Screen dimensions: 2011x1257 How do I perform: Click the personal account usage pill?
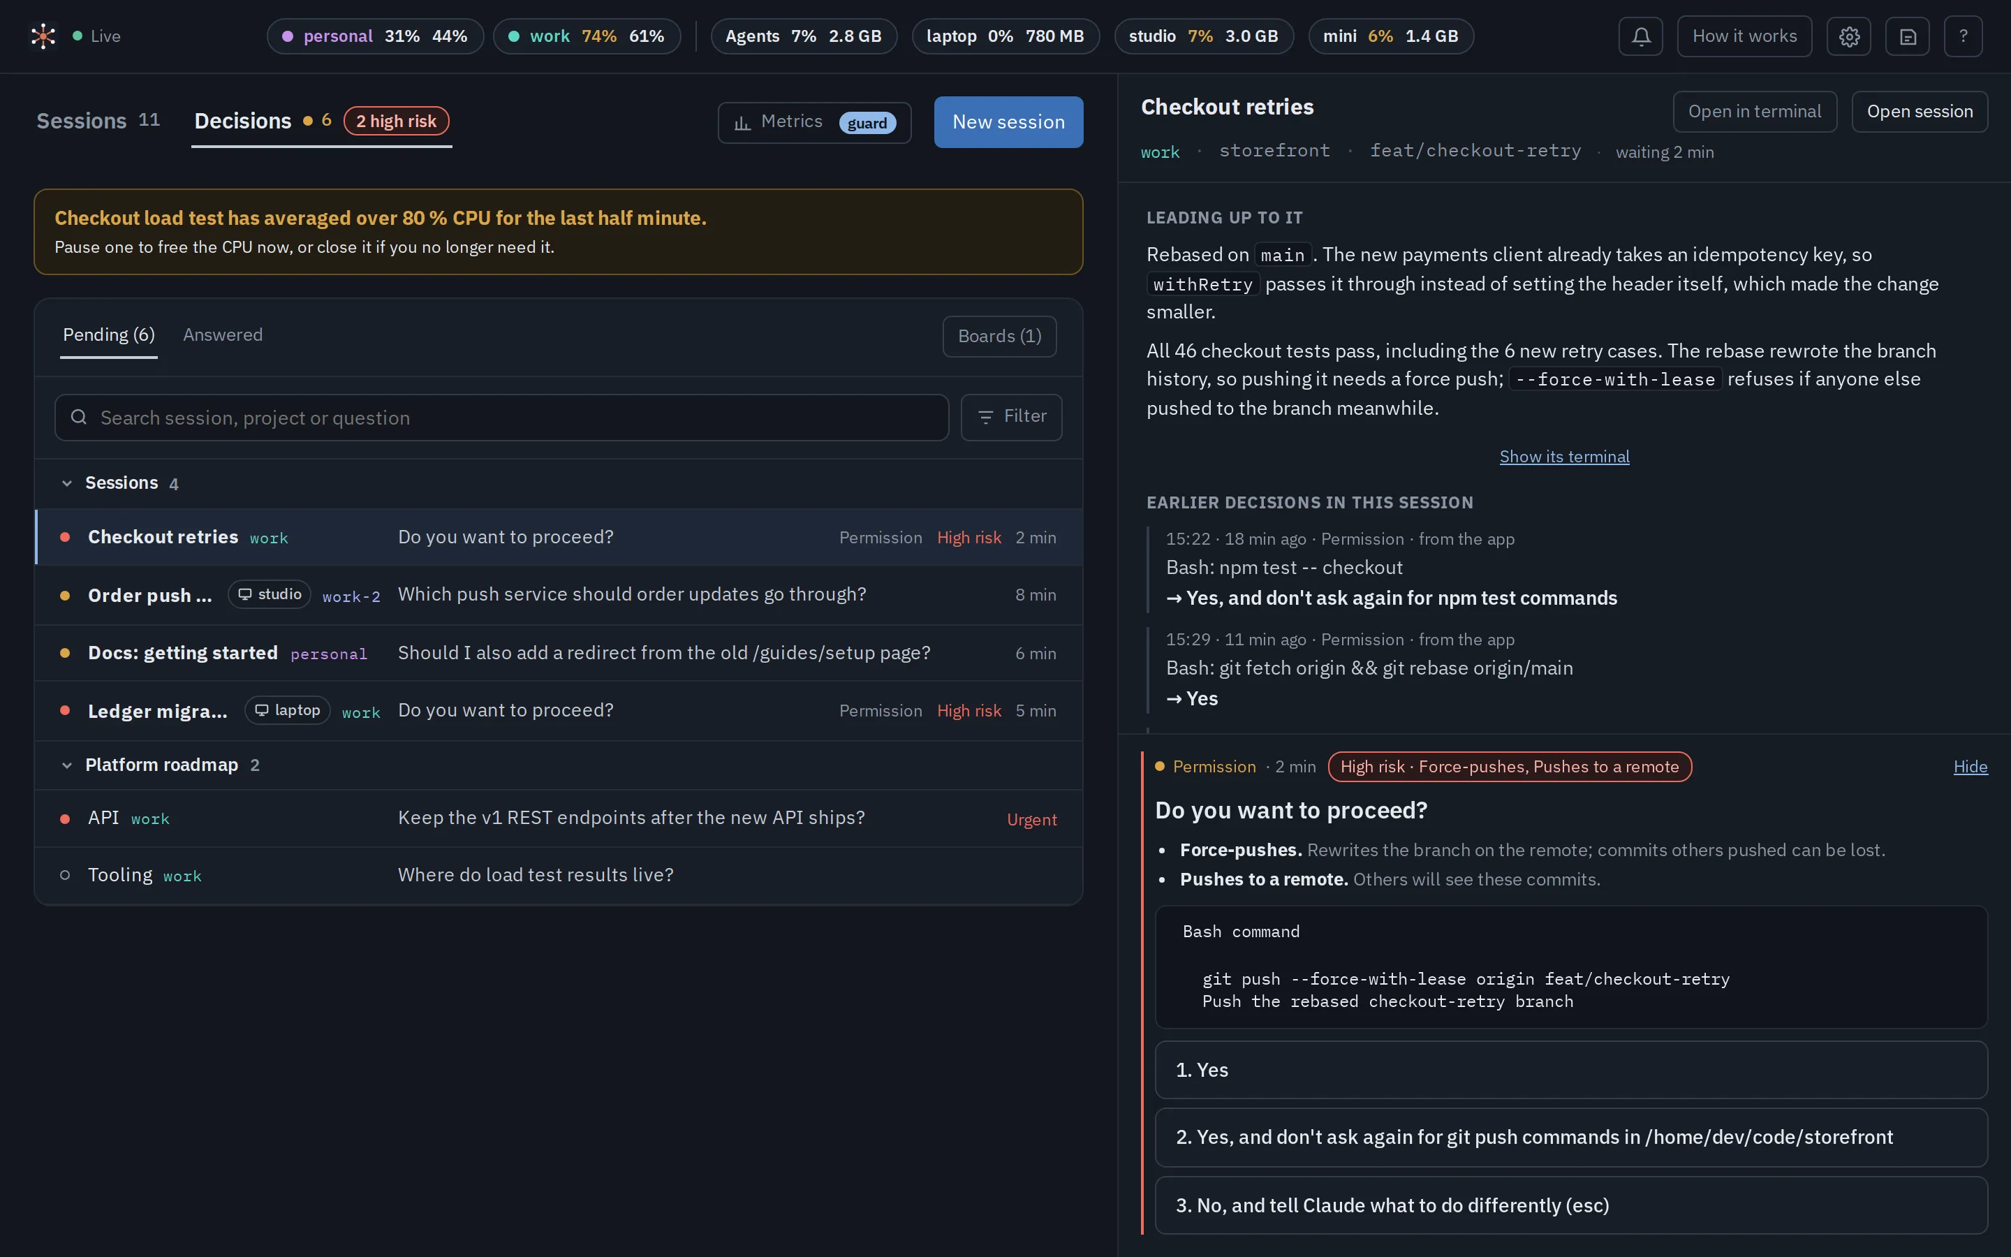coord(375,36)
